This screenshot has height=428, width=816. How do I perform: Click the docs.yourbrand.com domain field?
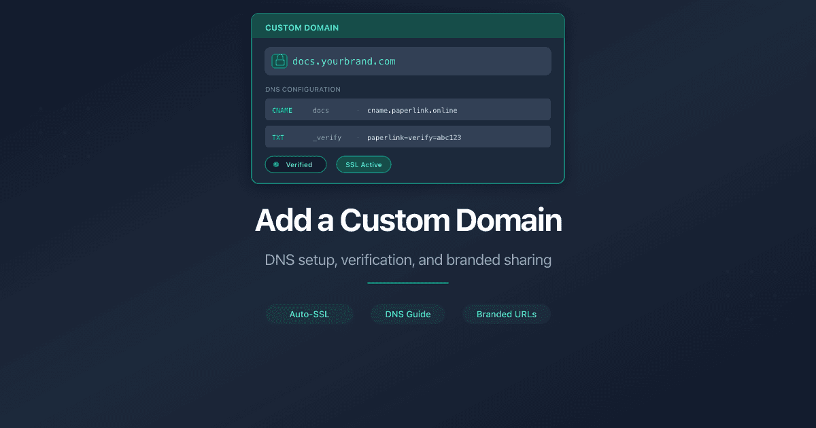(x=408, y=61)
